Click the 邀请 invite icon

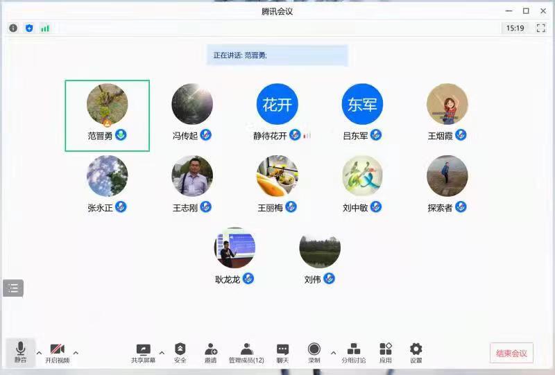210,352
